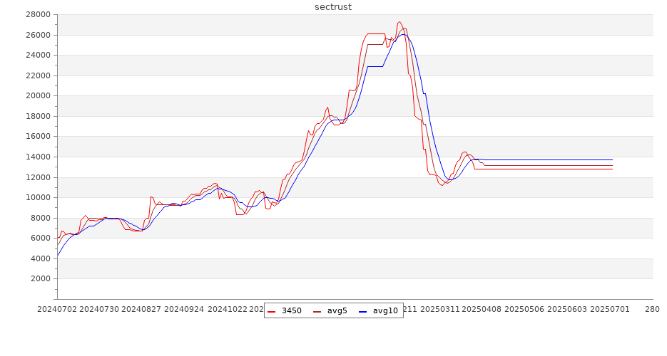Click the 20240702 date label

point(57,310)
